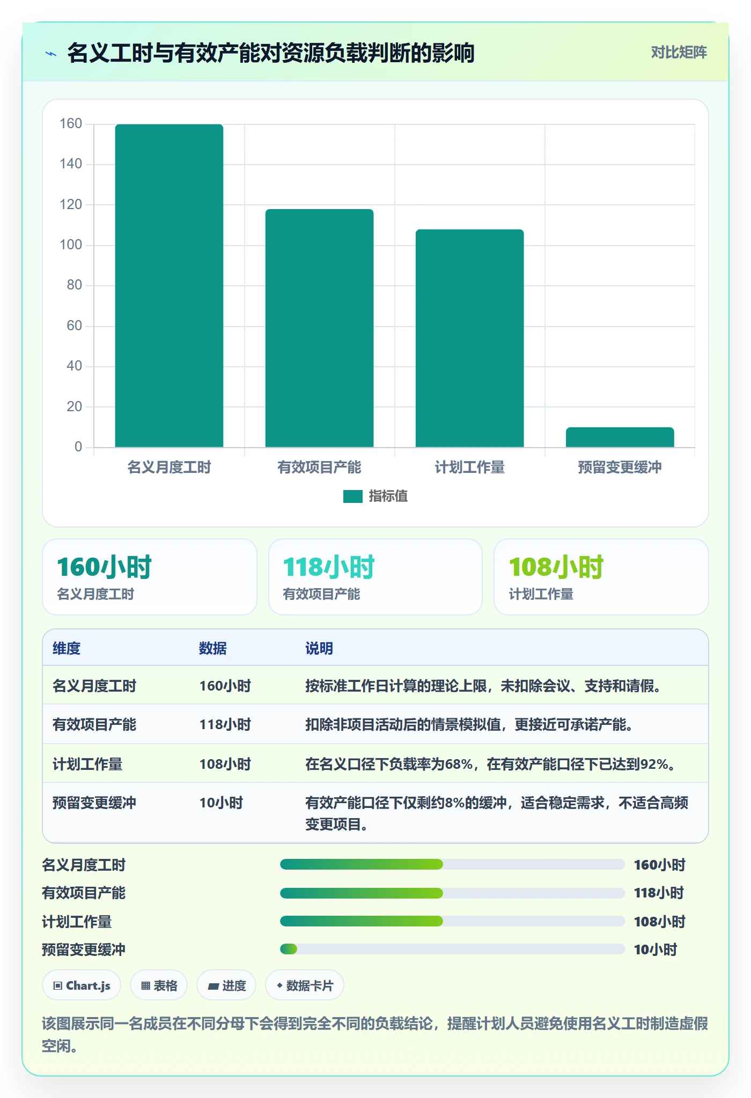
Task: Click the 指标值 legend text
Action: [388, 496]
